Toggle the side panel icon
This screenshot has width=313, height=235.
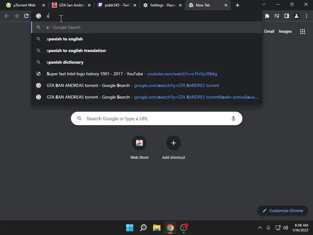(286, 16)
